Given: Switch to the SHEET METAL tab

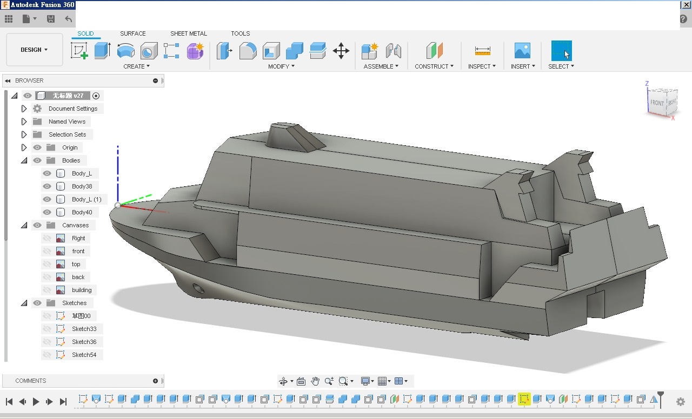Looking at the screenshot, I should click(x=188, y=33).
